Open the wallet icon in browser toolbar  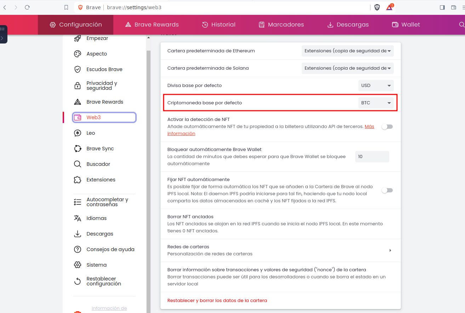click(454, 7)
